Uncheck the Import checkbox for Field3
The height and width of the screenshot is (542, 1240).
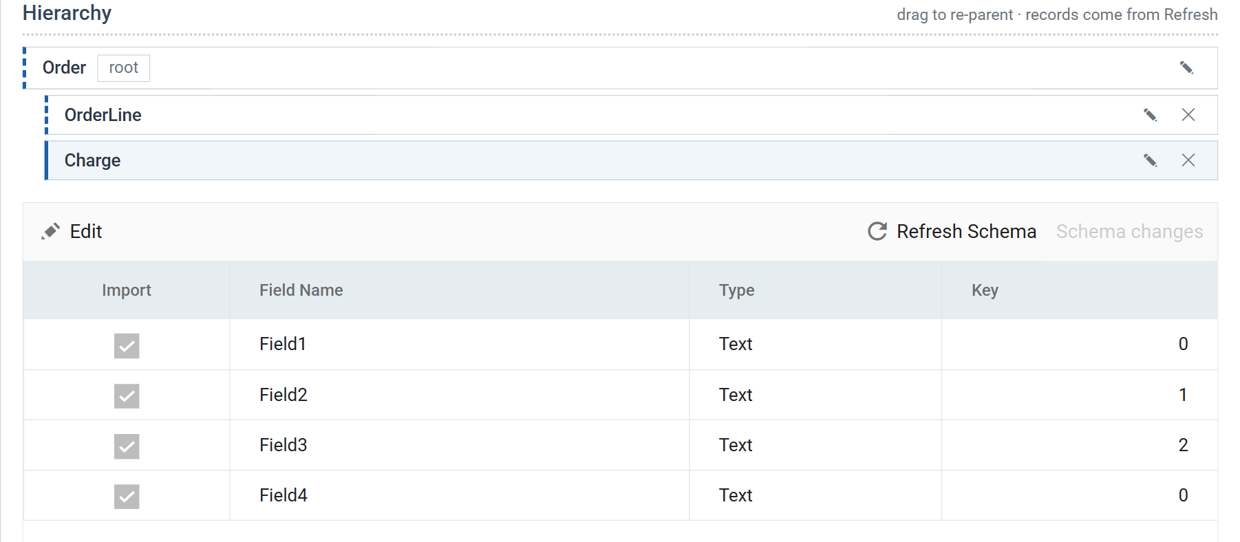pyautogui.click(x=127, y=446)
